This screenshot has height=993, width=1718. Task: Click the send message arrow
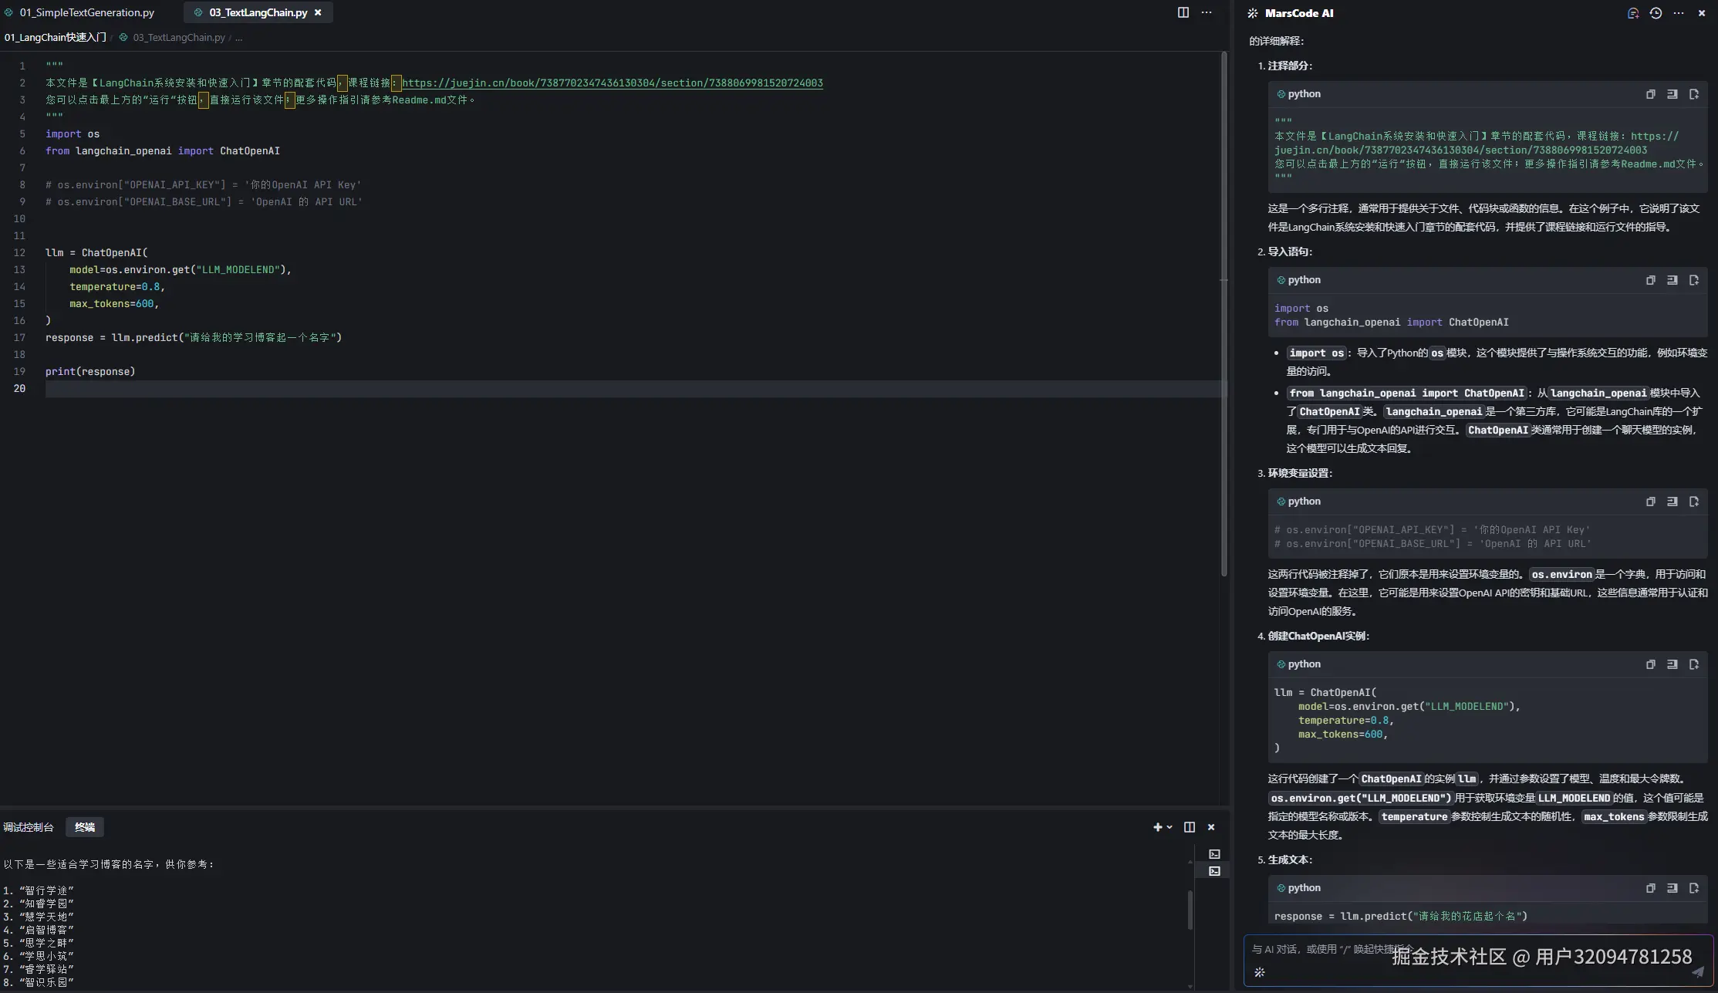pos(1697,972)
